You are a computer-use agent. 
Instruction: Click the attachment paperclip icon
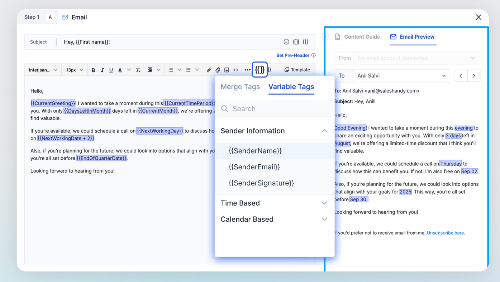[218, 70]
